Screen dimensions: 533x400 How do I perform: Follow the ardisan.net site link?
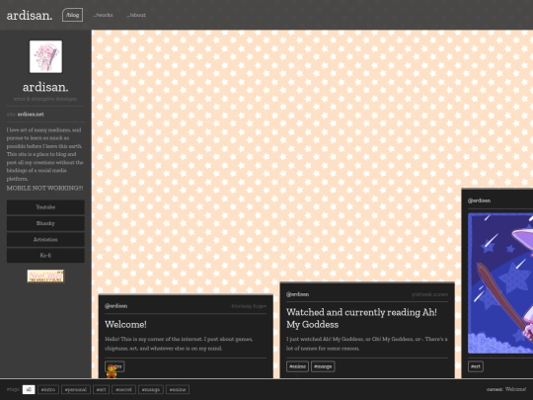pos(31,115)
